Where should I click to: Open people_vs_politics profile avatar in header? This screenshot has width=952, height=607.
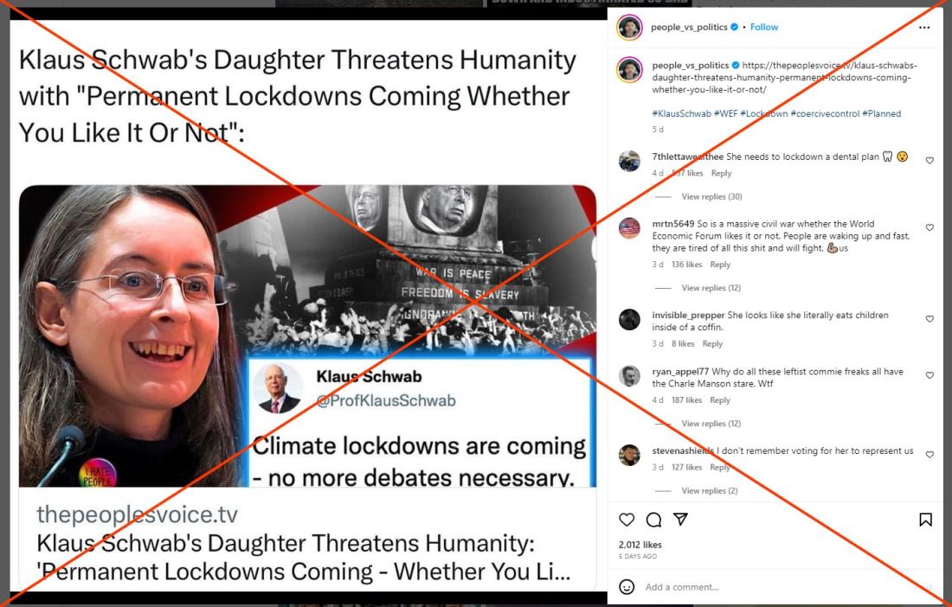point(629,28)
